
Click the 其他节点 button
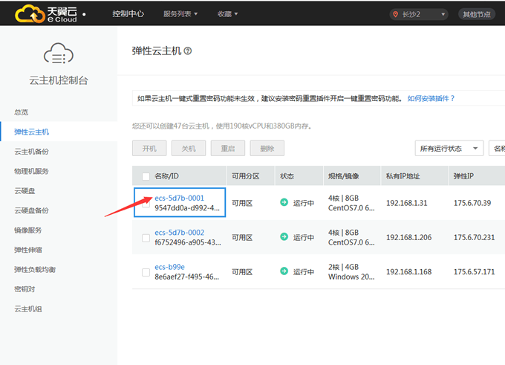pyautogui.click(x=477, y=14)
